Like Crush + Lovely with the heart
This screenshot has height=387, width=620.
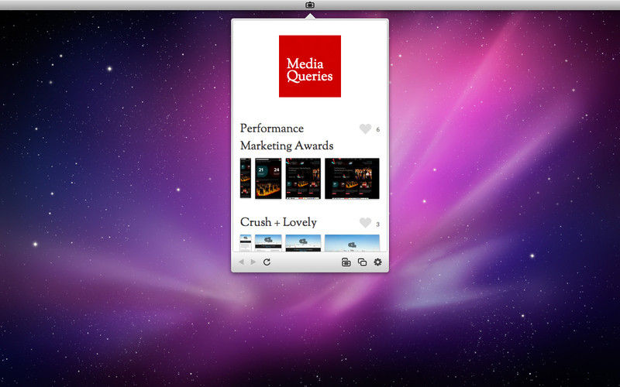click(365, 223)
